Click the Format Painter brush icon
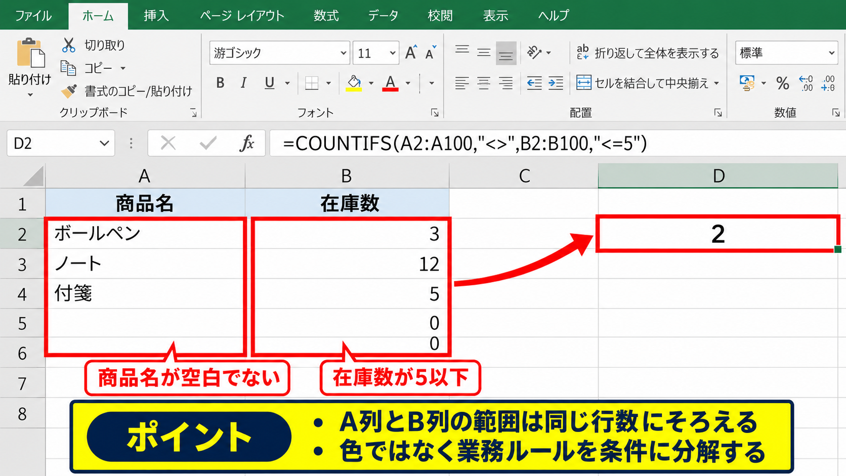The image size is (846, 476). 69,91
